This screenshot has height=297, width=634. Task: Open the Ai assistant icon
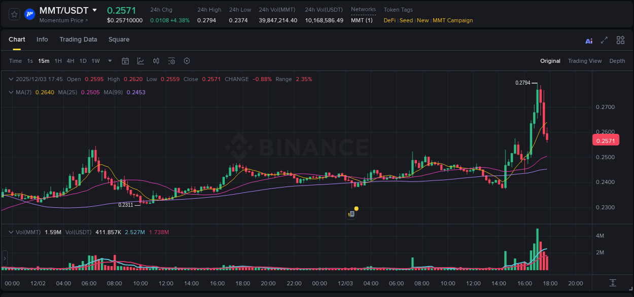pyautogui.click(x=588, y=40)
